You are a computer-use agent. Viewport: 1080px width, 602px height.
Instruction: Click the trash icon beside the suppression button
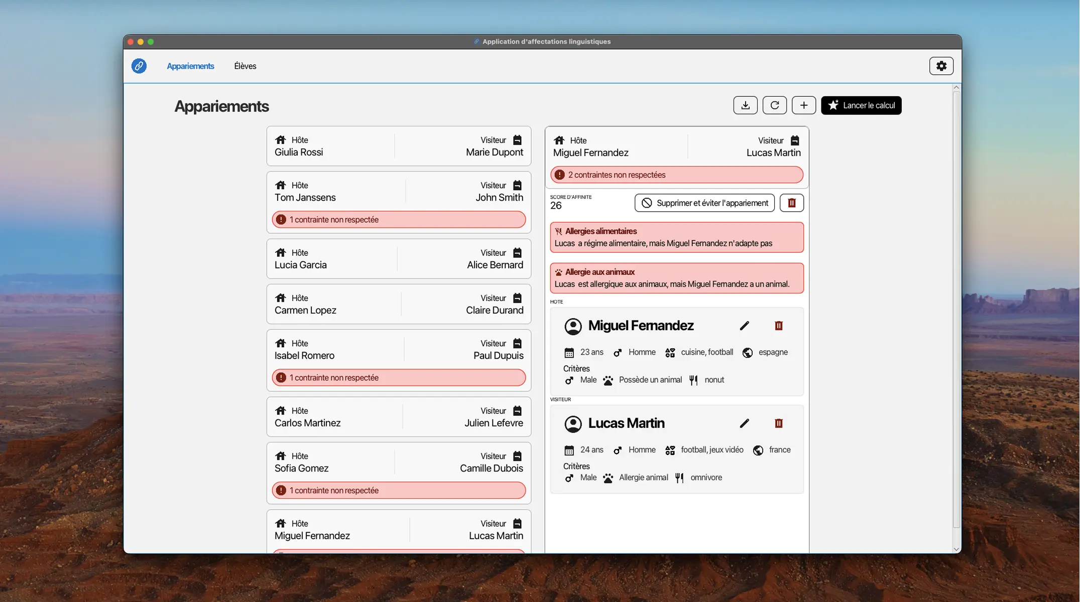(x=792, y=203)
